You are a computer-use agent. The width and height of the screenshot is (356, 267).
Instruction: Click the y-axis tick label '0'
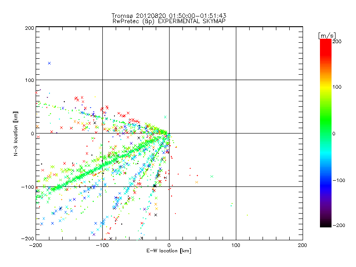[32, 134]
